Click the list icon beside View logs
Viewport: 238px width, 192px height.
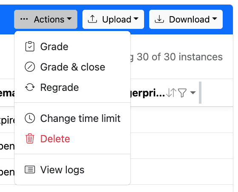tap(30, 169)
